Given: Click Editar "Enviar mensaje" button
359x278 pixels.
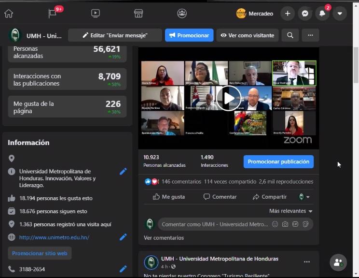Looking at the screenshot, I should point(115,35).
